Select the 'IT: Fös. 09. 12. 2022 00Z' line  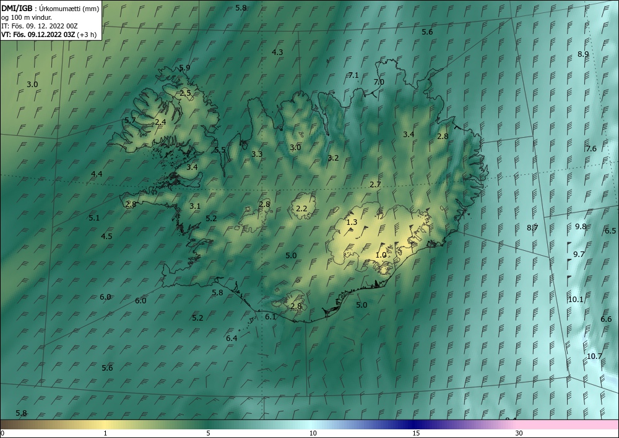coord(40,26)
